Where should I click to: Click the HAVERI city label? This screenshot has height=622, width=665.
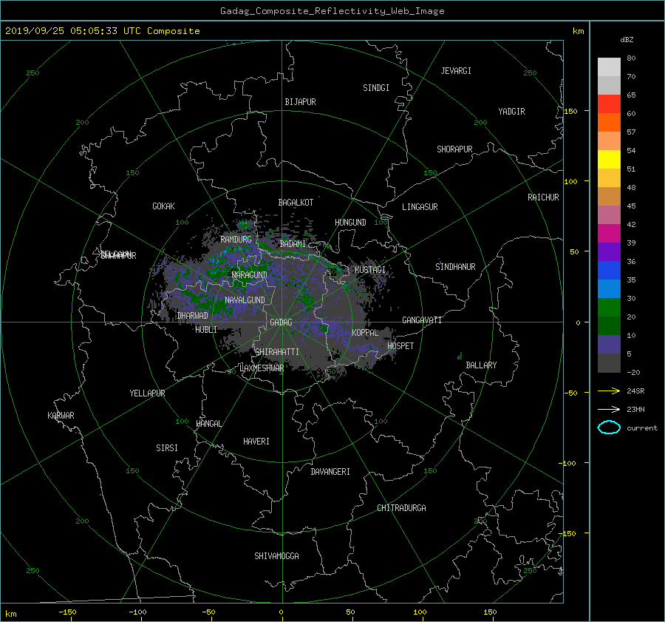pos(256,442)
